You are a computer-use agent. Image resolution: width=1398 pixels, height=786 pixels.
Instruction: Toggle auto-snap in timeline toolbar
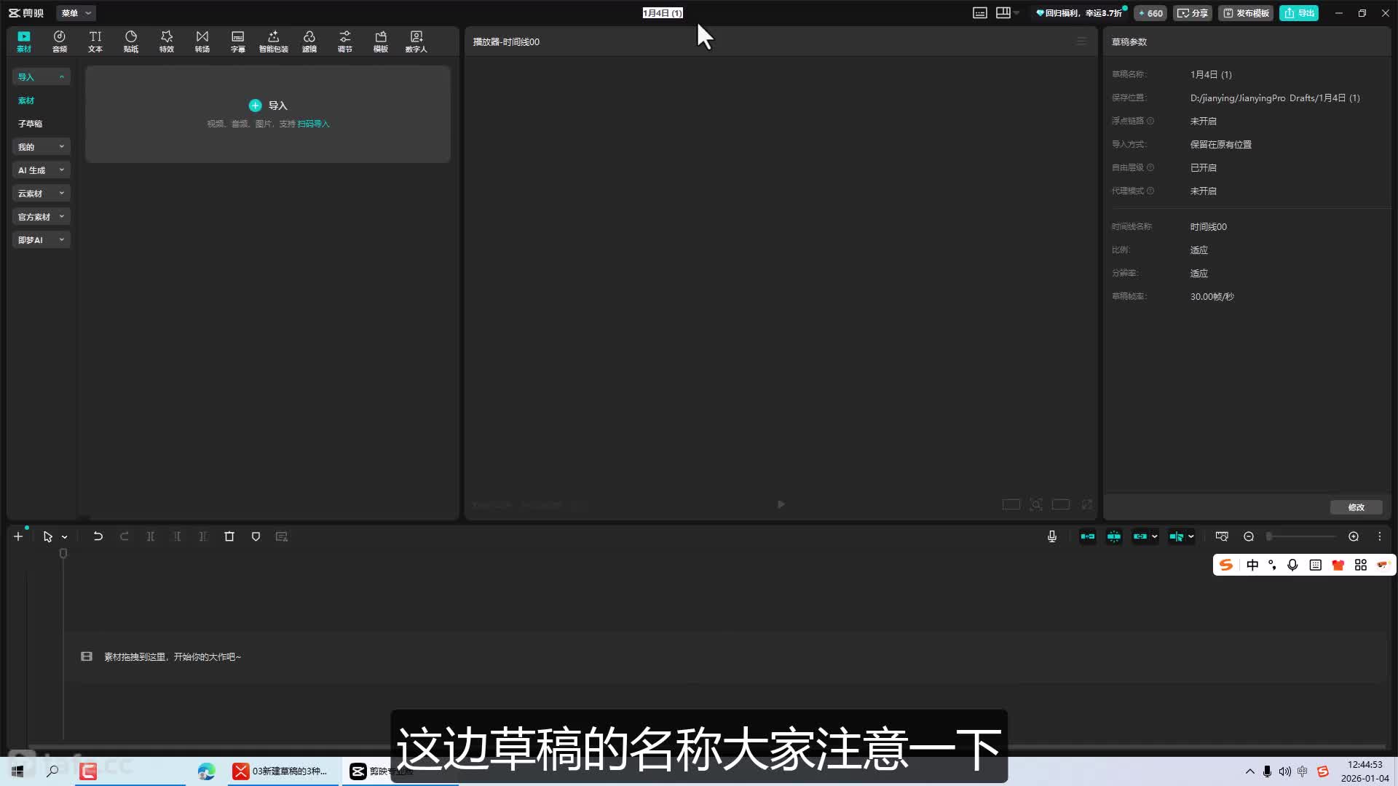[x=1114, y=536]
